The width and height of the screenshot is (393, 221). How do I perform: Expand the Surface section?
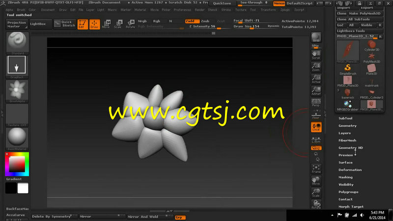[x=345, y=163]
